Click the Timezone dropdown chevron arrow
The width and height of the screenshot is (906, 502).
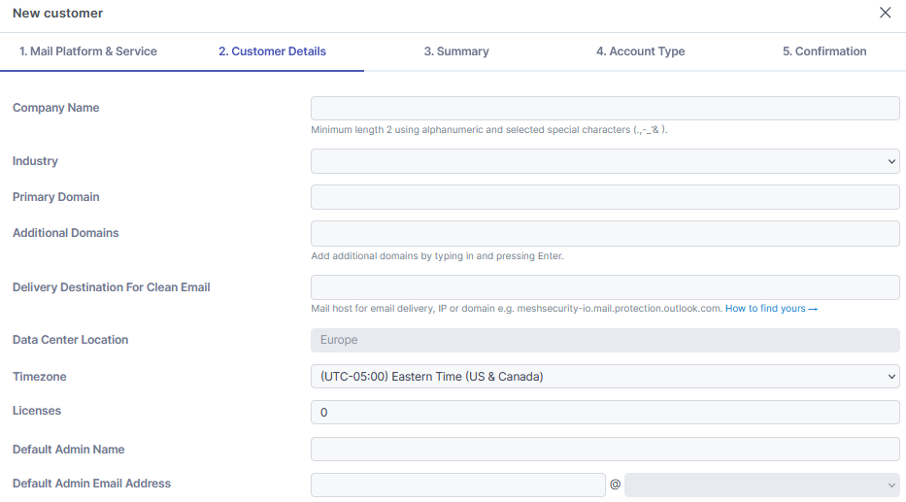[891, 377]
